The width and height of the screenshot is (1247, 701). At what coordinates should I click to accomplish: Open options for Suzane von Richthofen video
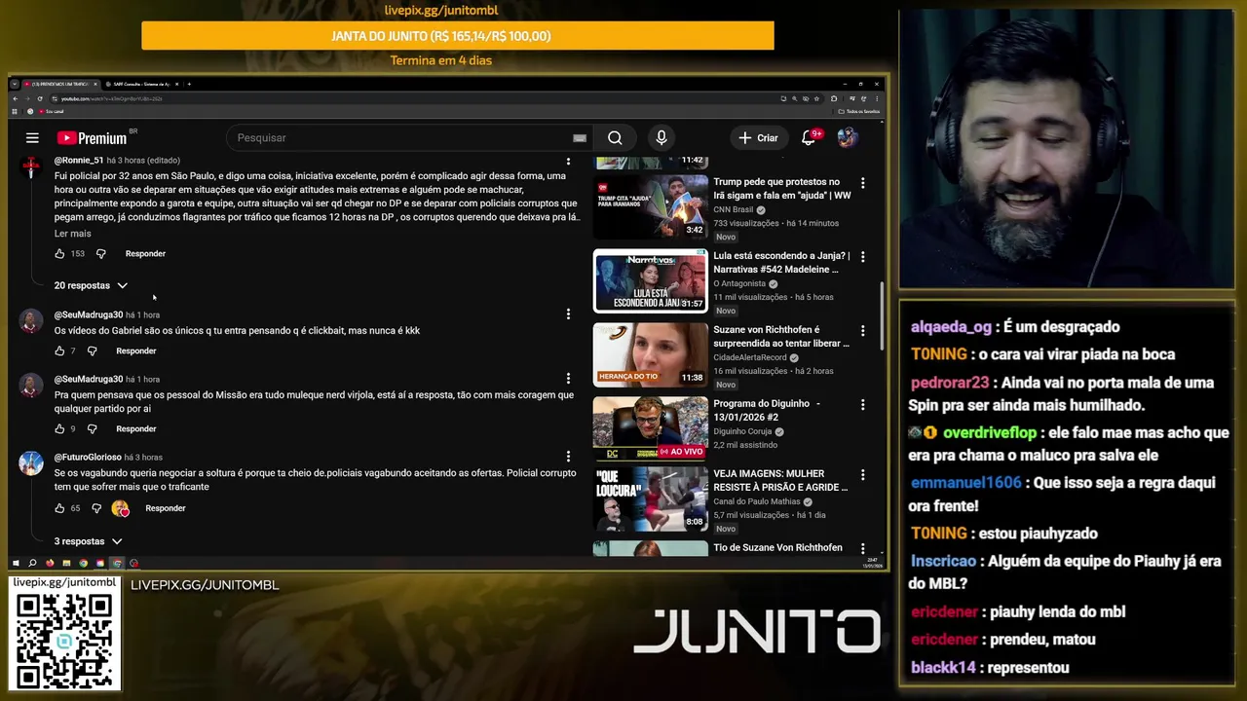click(x=862, y=331)
